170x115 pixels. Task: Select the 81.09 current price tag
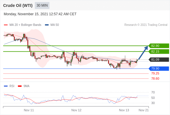click(159, 60)
